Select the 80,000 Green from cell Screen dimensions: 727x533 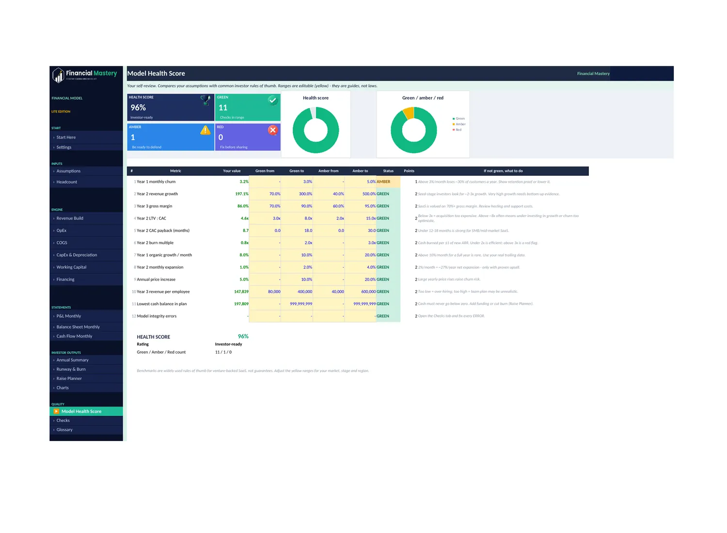tap(265, 292)
